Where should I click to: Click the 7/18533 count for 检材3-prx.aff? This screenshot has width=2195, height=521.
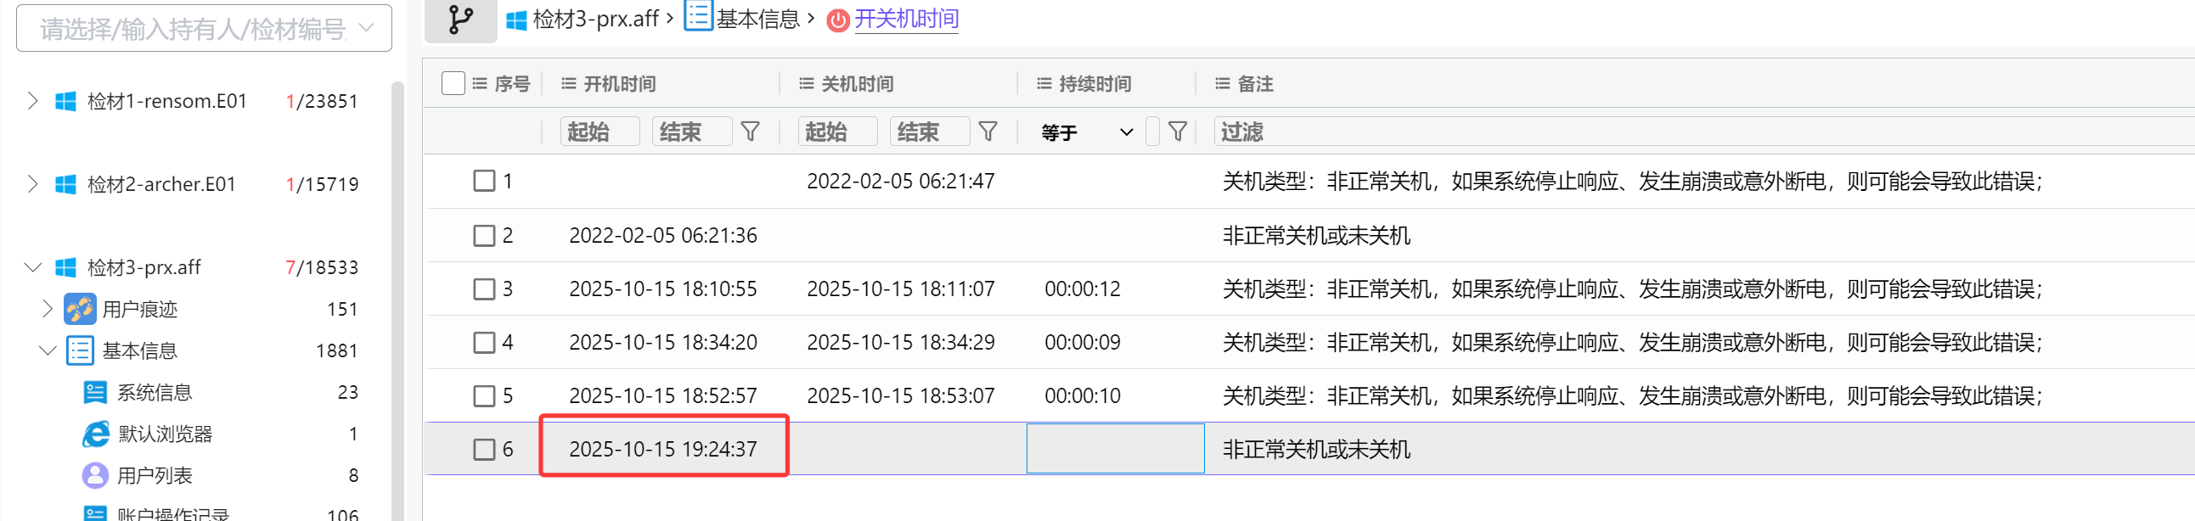[321, 268]
